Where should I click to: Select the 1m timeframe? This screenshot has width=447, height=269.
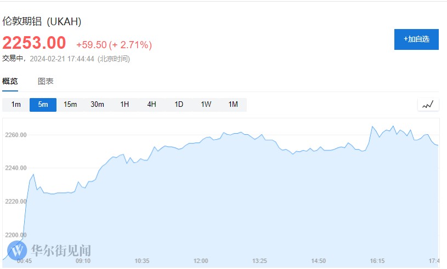(16, 105)
